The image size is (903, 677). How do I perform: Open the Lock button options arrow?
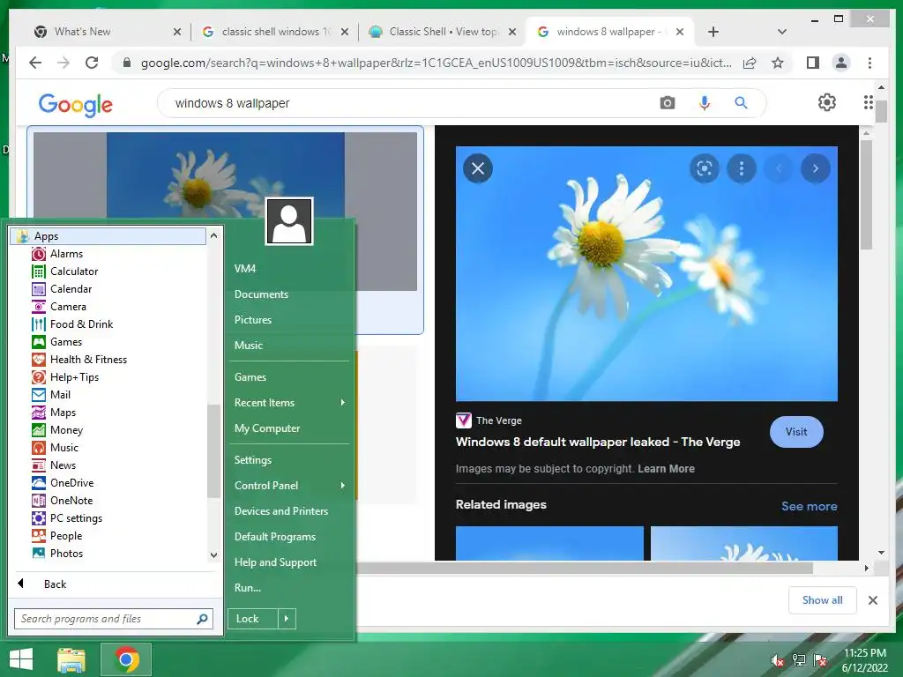click(287, 619)
